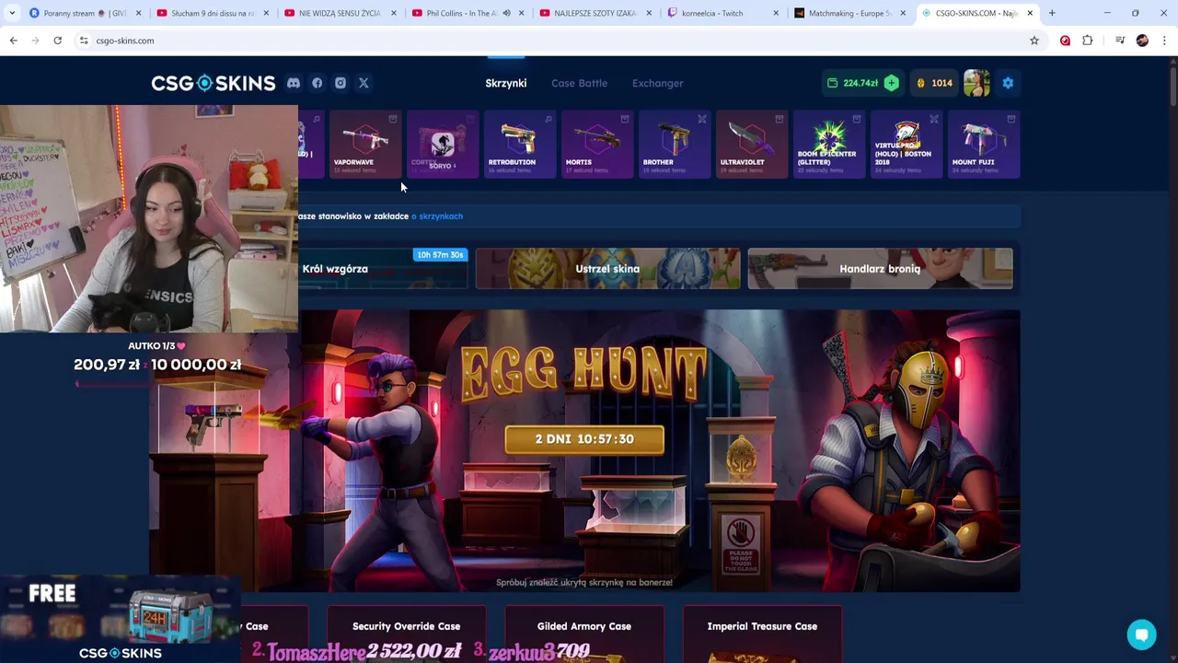
Task: Go back with the browser back arrow
Action: [13, 41]
